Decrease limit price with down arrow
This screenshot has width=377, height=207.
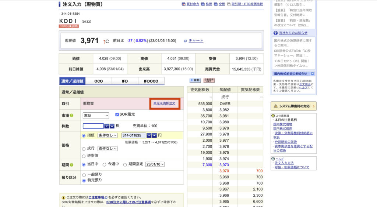pyautogui.click(x=149, y=135)
